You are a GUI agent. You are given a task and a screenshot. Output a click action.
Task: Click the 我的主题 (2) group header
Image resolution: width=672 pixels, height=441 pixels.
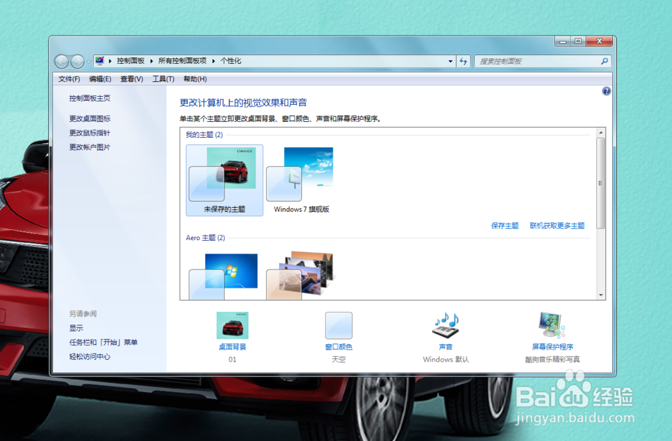click(x=204, y=134)
